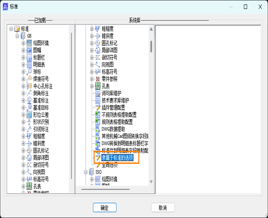Select the DWG数据提取 icon
This screenshot has height=218, width=268.
98,129
